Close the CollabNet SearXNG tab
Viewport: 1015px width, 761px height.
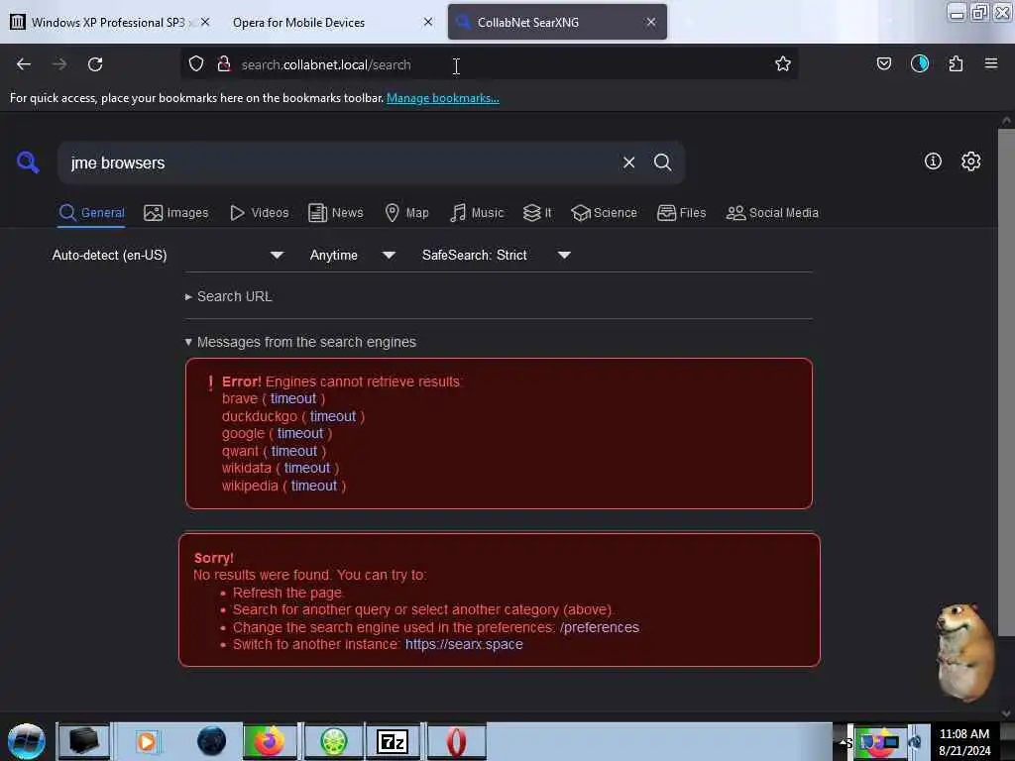point(650,22)
